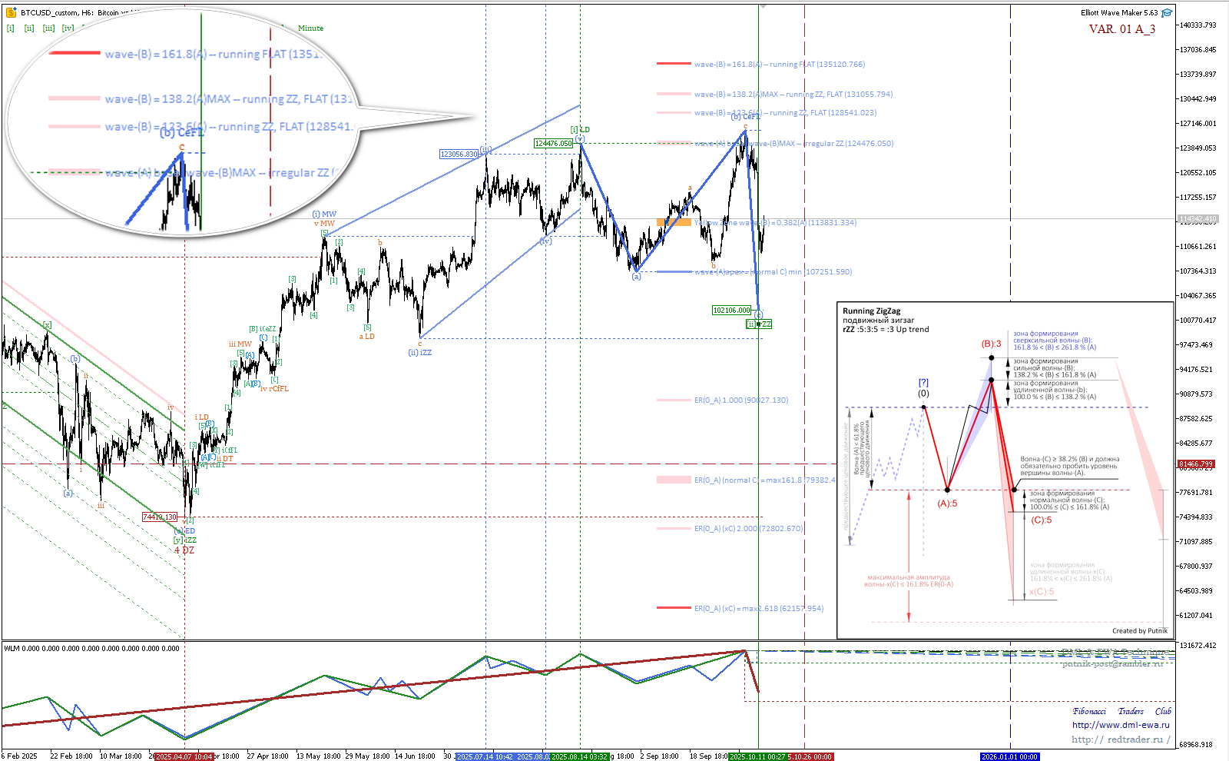
Task: Click the BTCUSD symbol dollar icon
Action: [x=11, y=13]
